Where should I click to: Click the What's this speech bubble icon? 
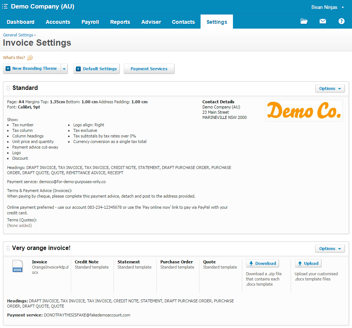click(x=30, y=58)
